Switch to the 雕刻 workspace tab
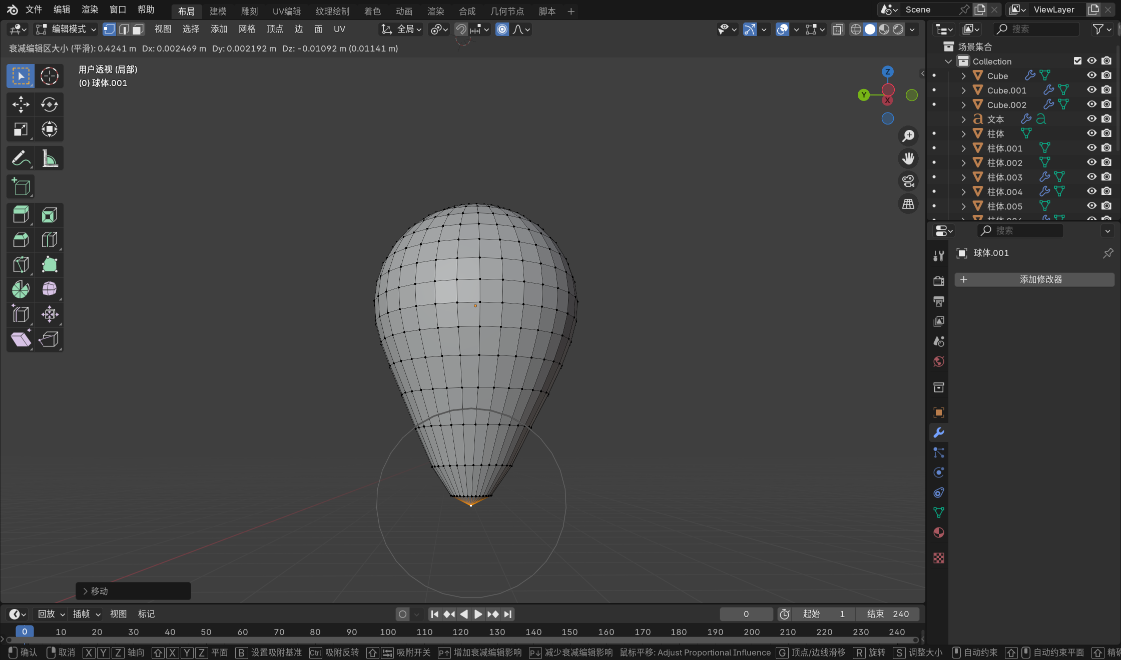The height and width of the screenshot is (660, 1121). (x=249, y=11)
